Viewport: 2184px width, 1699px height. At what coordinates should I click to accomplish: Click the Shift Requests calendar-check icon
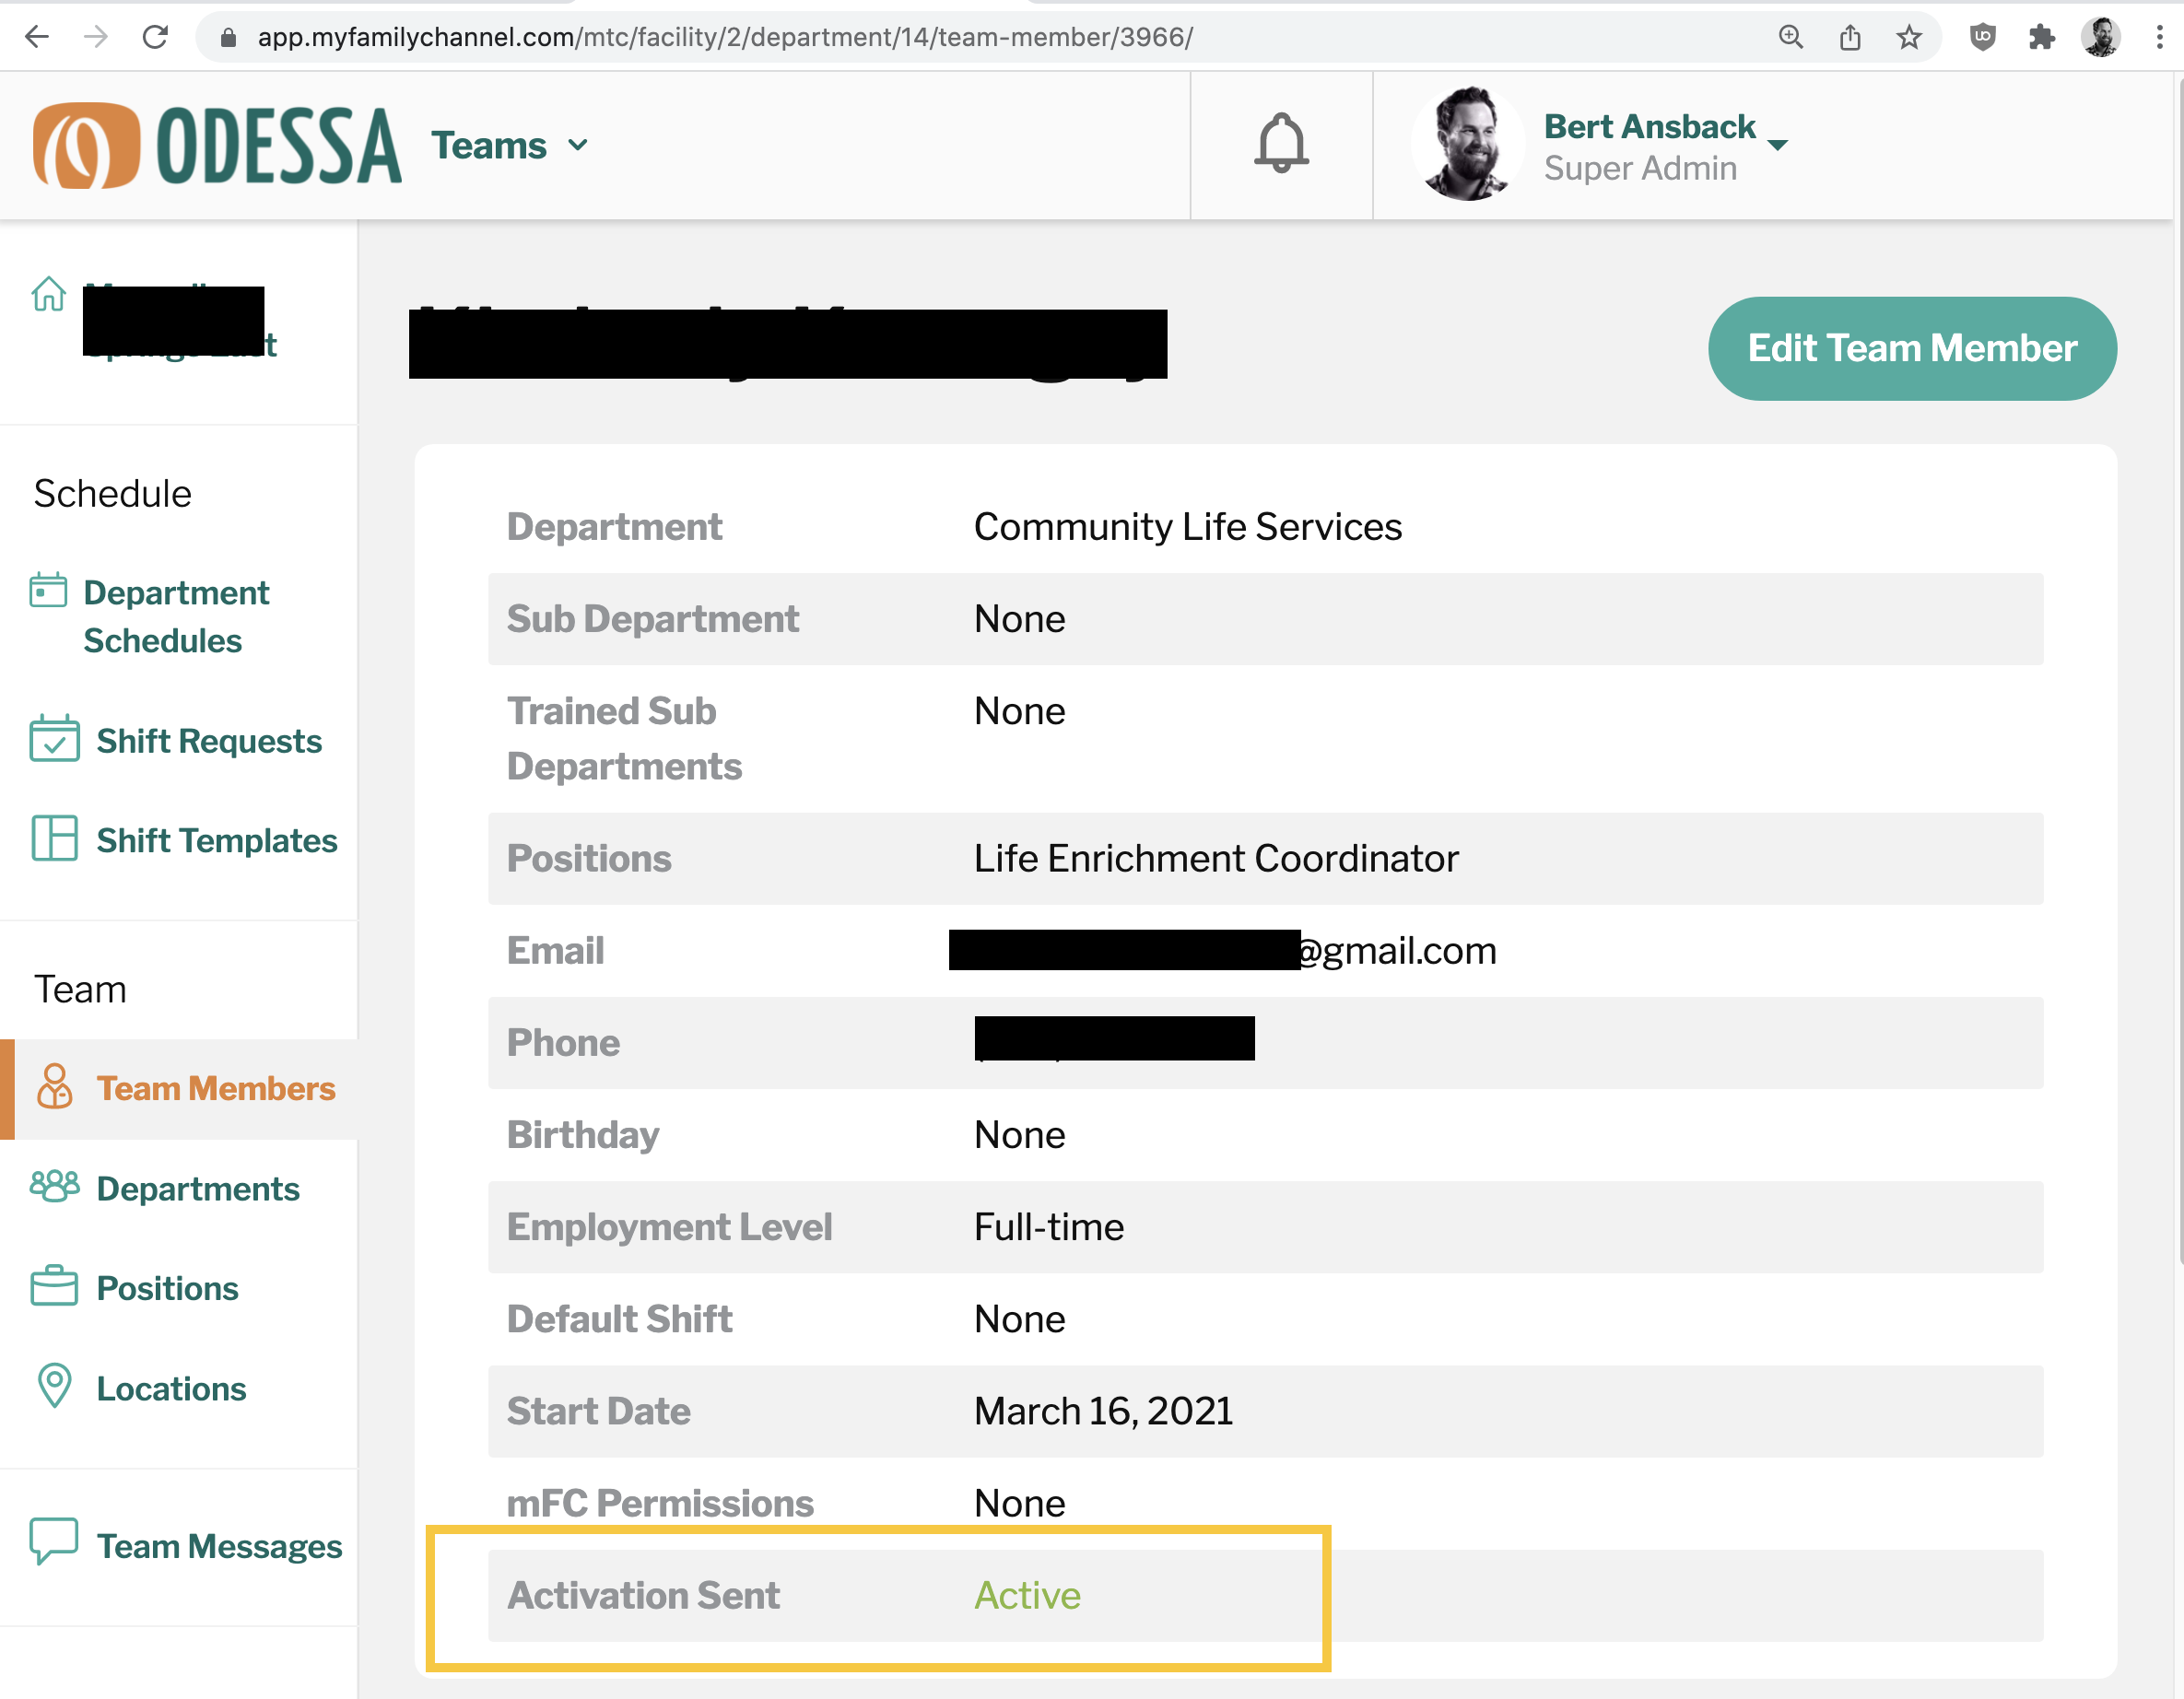[x=54, y=739]
